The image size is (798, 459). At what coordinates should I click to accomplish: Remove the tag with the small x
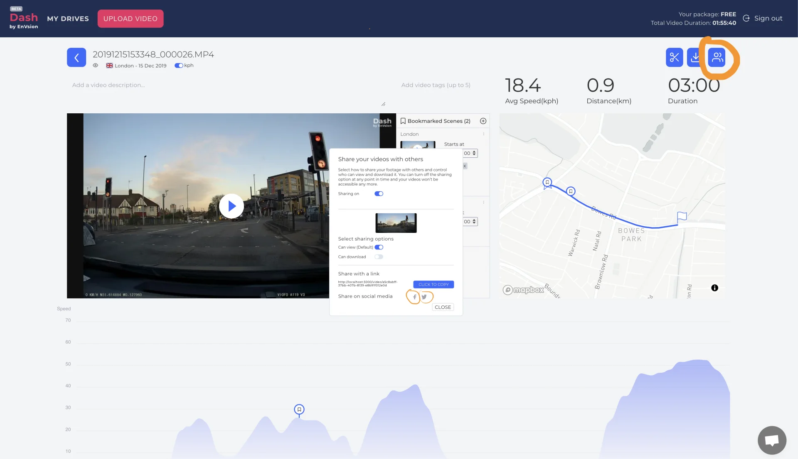(x=465, y=166)
